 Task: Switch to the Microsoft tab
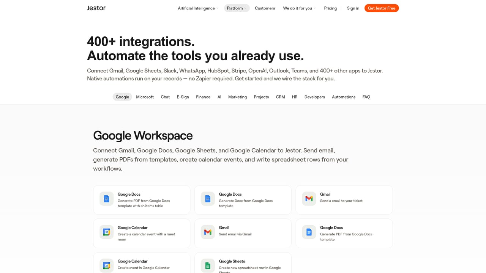(x=145, y=97)
